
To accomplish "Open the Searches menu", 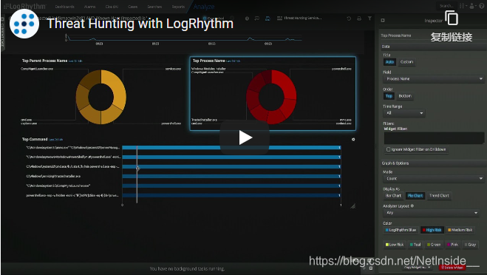I will [x=154, y=7].
